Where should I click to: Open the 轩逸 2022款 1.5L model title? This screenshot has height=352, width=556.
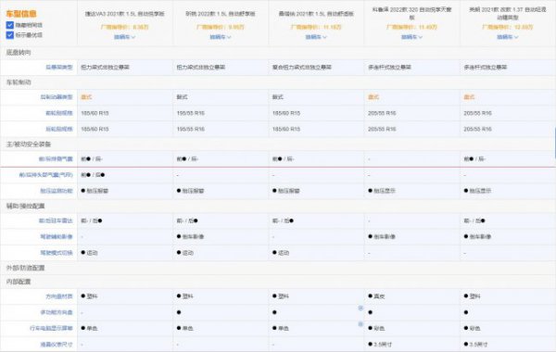point(221,14)
